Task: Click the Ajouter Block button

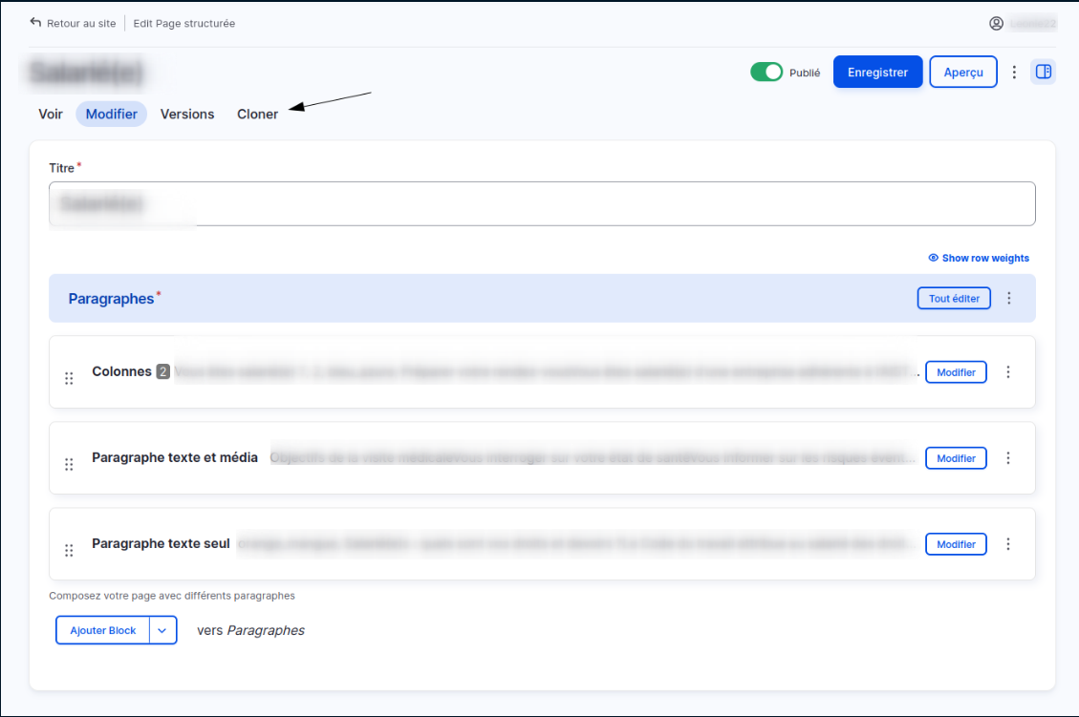Action: 102,630
